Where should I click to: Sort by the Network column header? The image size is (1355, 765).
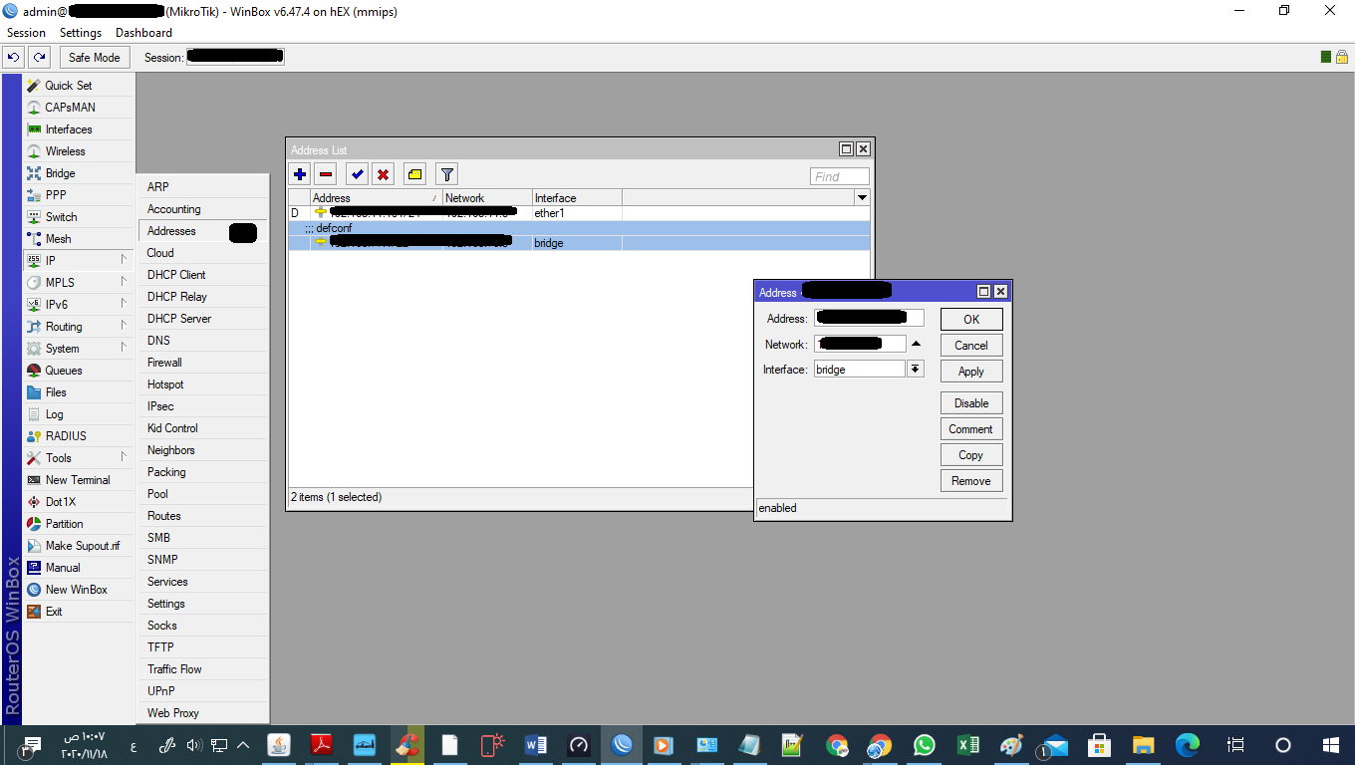coord(487,197)
